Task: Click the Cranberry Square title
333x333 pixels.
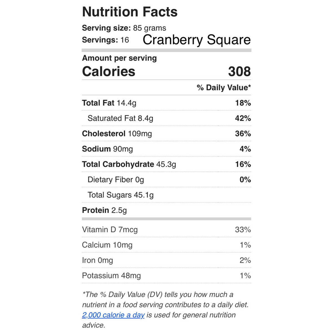Action: pos(196,40)
